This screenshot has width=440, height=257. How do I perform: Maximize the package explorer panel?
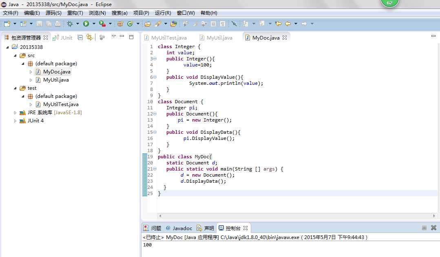pyautogui.click(x=131, y=37)
